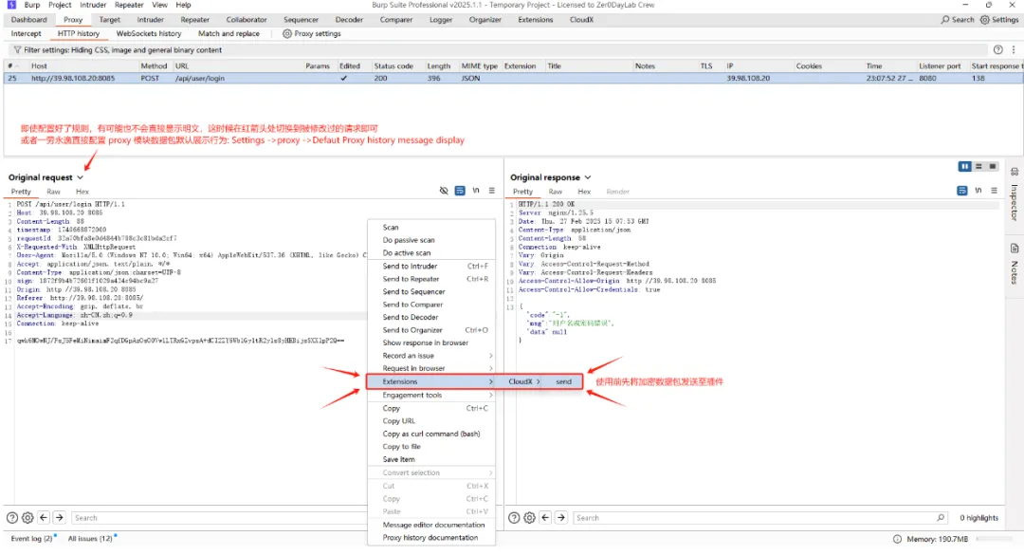Click response pane help question icon
The height and width of the screenshot is (555, 1024).
(514, 518)
